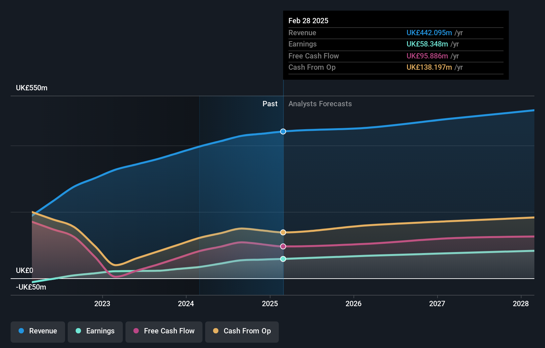
Task: Click the Past section label
Action: click(x=270, y=104)
